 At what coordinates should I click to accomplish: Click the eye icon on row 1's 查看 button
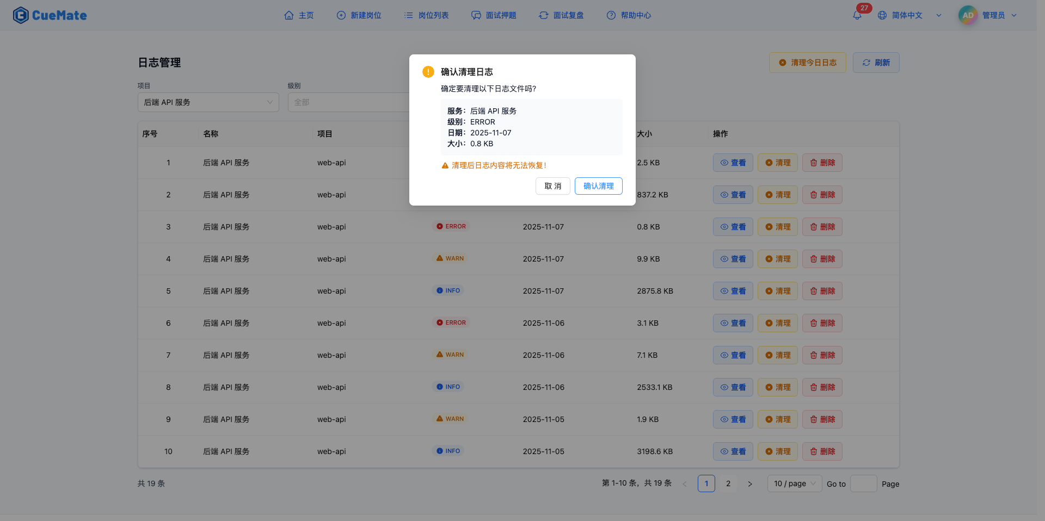pos(723,163)
